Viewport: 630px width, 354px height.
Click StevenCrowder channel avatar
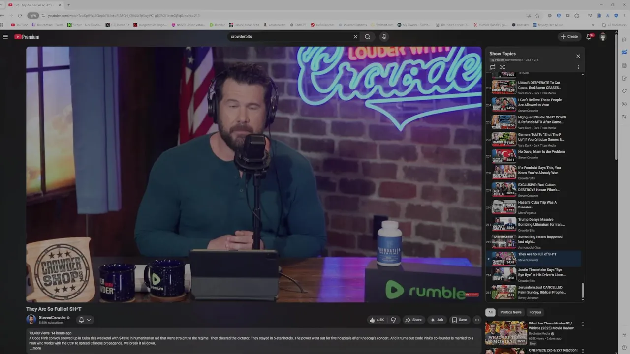(x=31, y=320)
